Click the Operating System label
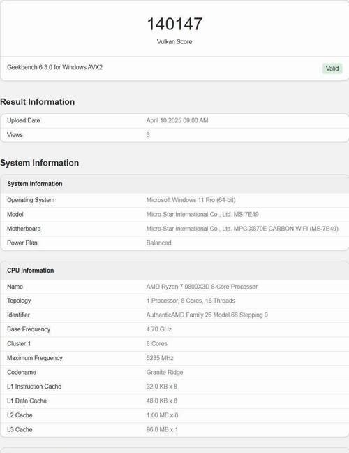 click(31, 200)
